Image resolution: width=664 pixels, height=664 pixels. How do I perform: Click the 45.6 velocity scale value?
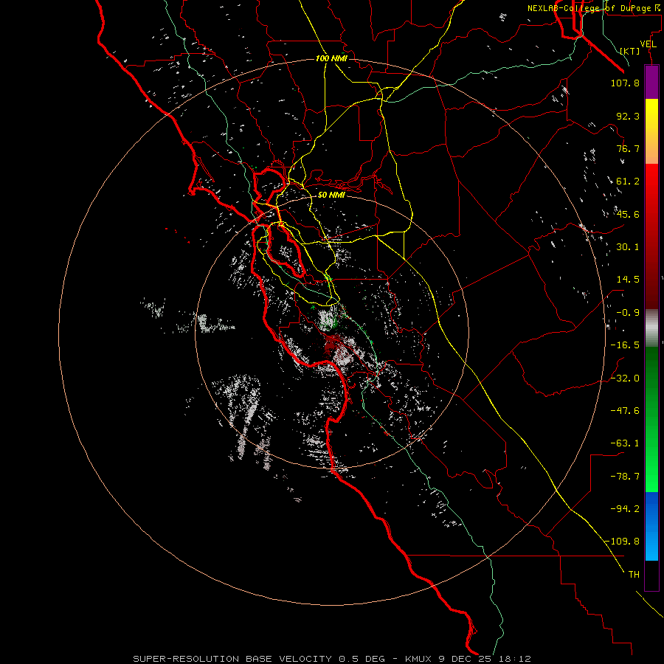[628, 214]
